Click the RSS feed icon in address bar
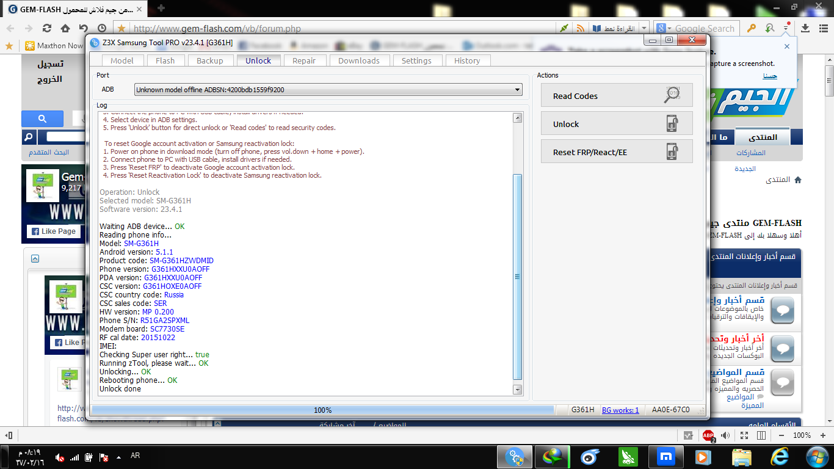Image resolution: width=834 pixels, height=469 pixels. coord(580,28)
